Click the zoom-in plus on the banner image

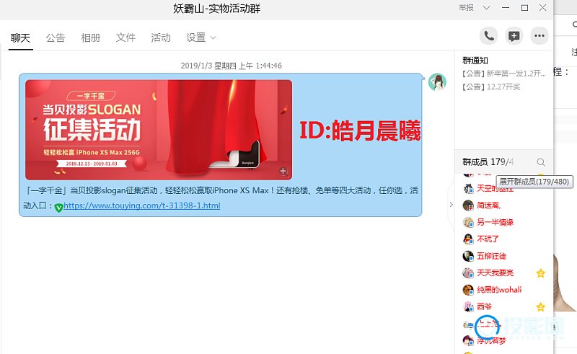click(x=283, y=172)
